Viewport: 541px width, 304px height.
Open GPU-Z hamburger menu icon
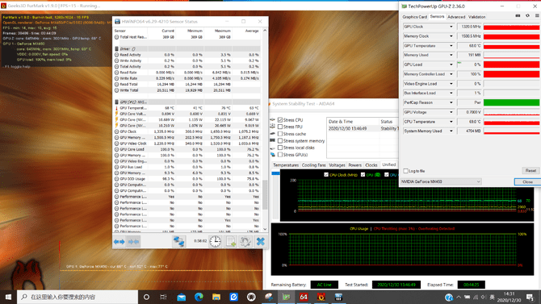pyautogui.click(x=537, y=16)
